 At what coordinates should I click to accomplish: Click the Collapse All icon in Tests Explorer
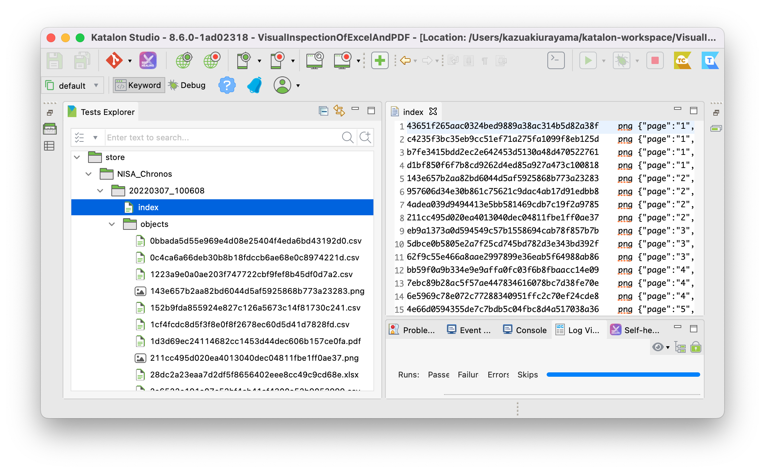[323, 111]
